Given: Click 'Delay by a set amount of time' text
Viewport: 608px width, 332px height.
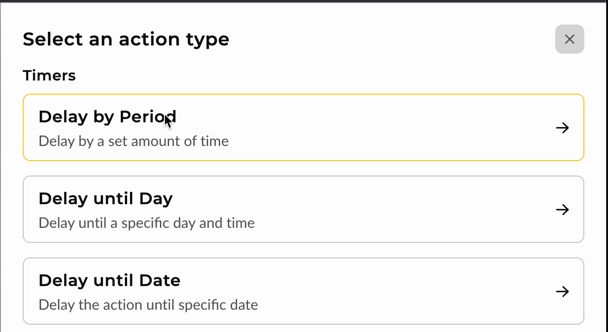Looking at the screenshot, I should pos(133,141).
